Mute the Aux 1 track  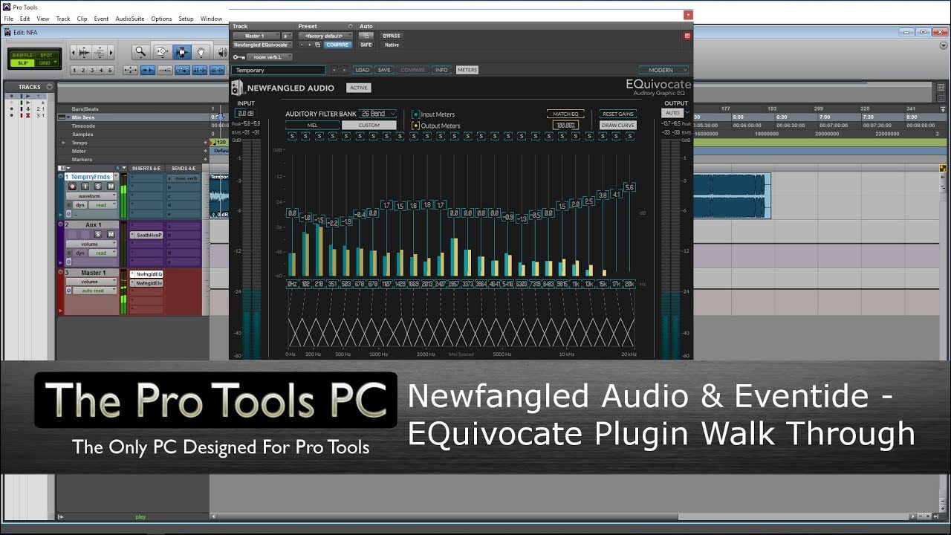[x=111, y=234]
